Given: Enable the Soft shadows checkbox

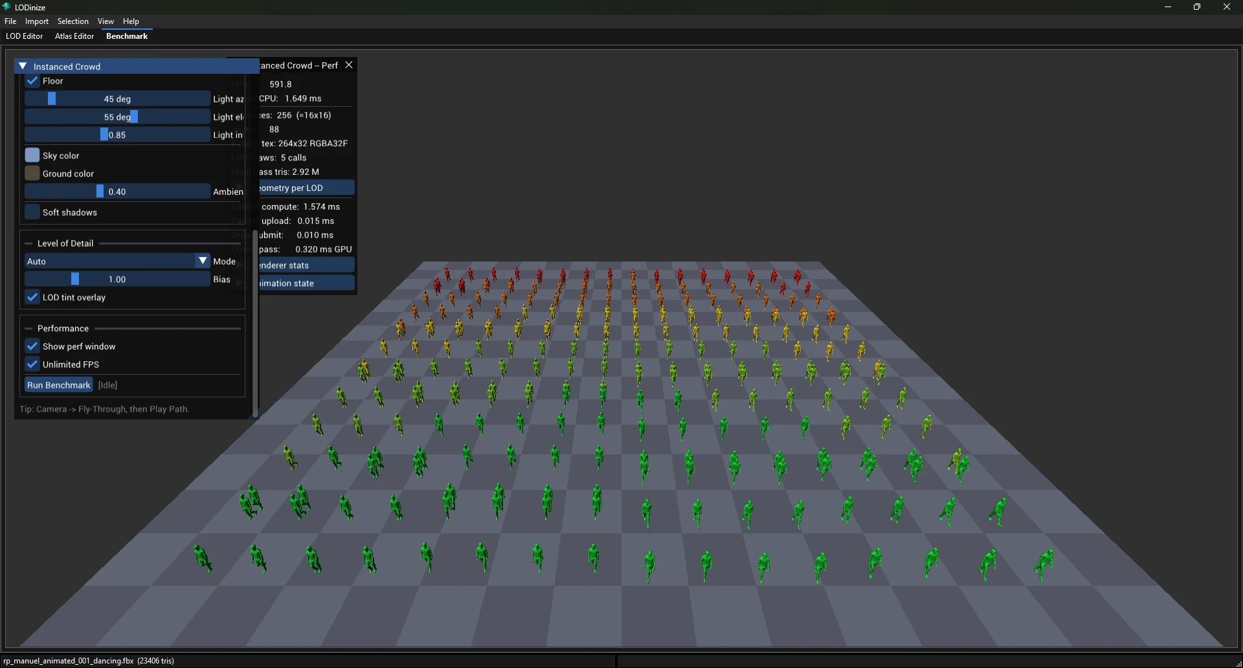Looking at the screenshot, I should pyautogui.click(x=32, y=212).
